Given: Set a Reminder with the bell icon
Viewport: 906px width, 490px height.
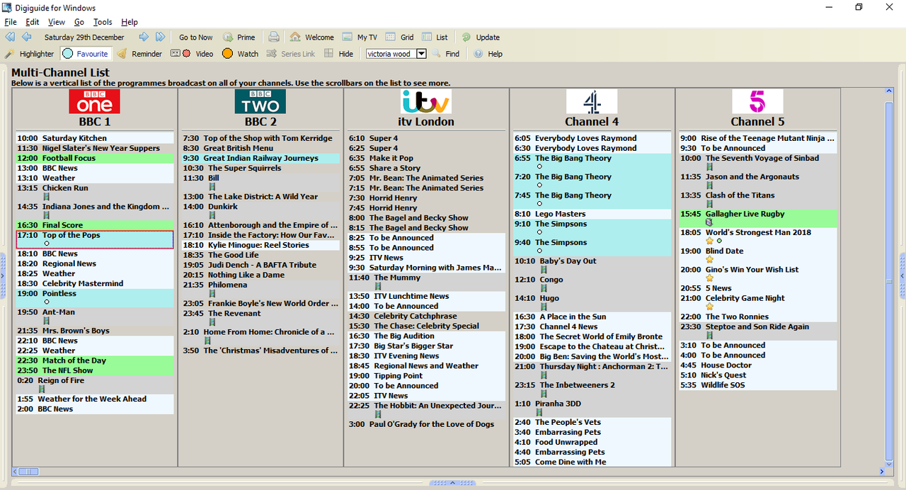Looking at the screenshot, I should pyautogui.click(x=139, y=54).
